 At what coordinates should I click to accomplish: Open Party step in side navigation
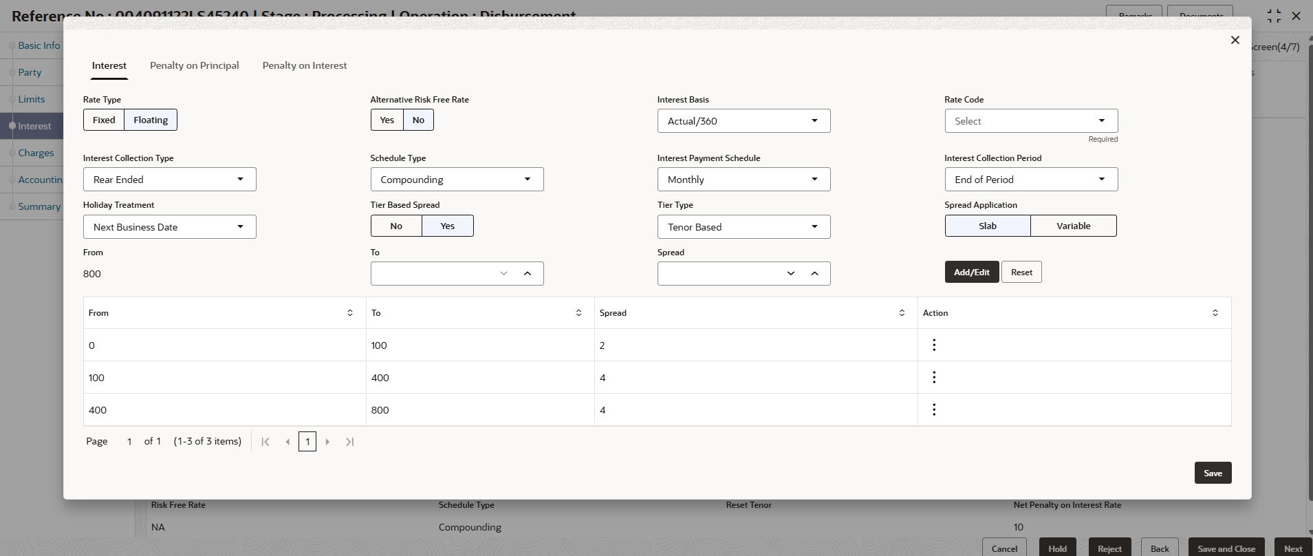point(30,72)
